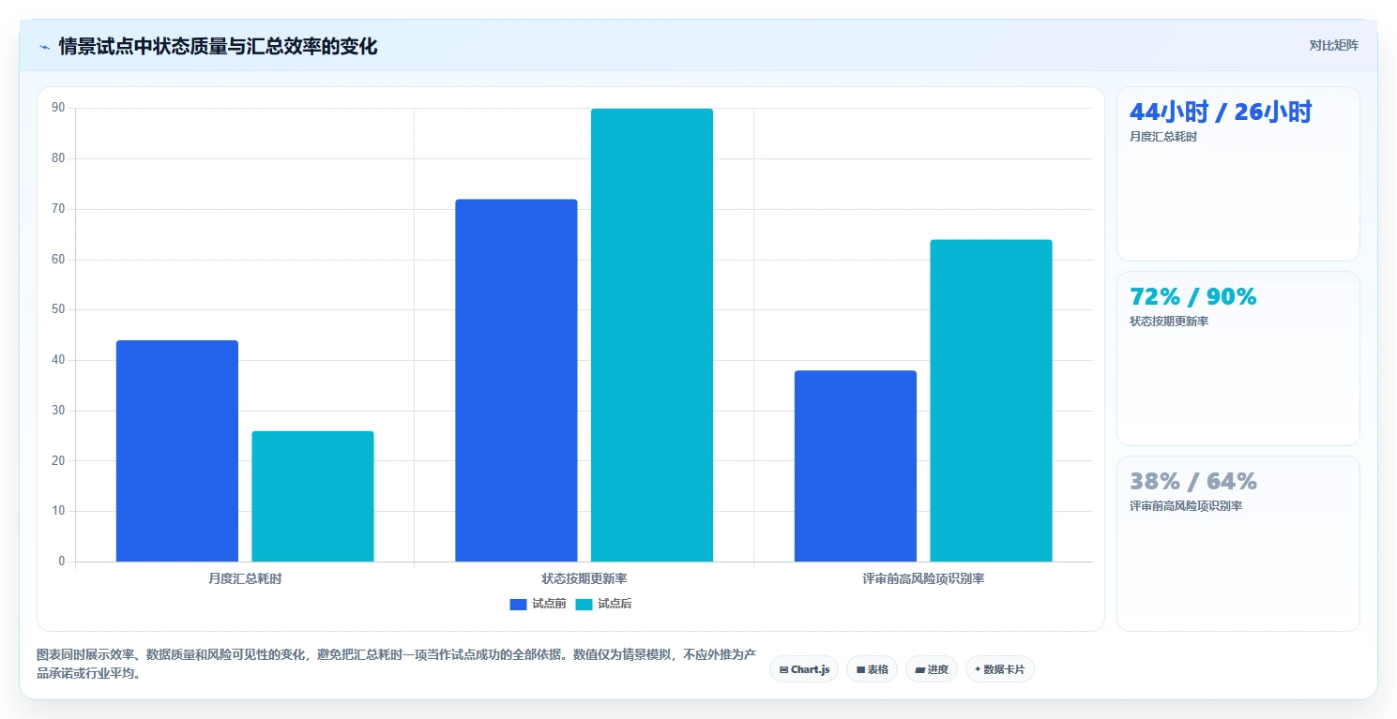Click the y-axis tick labeled 10

tap(59, 511)
